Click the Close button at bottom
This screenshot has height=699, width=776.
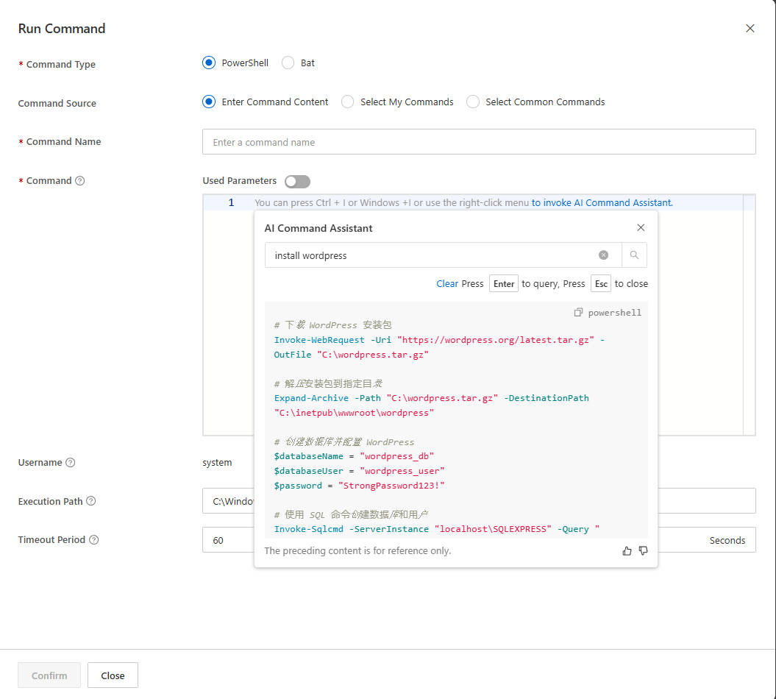[x=113, y=675]
